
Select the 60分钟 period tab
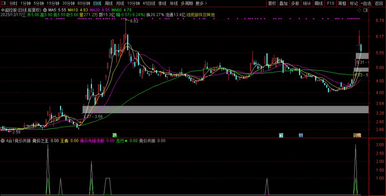84,3
